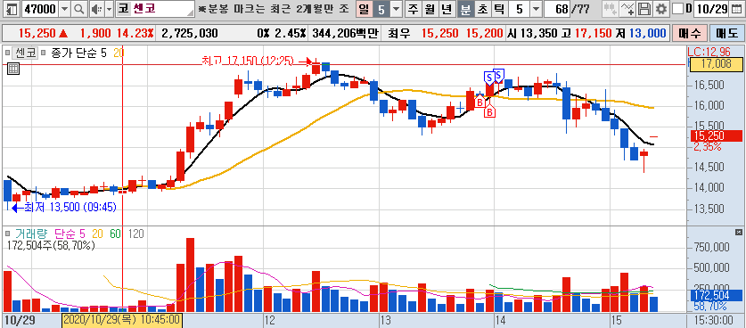The height and width of the screenshot is (328, 746).
Task: Click the day period 5 value
Action: (381, 9)
